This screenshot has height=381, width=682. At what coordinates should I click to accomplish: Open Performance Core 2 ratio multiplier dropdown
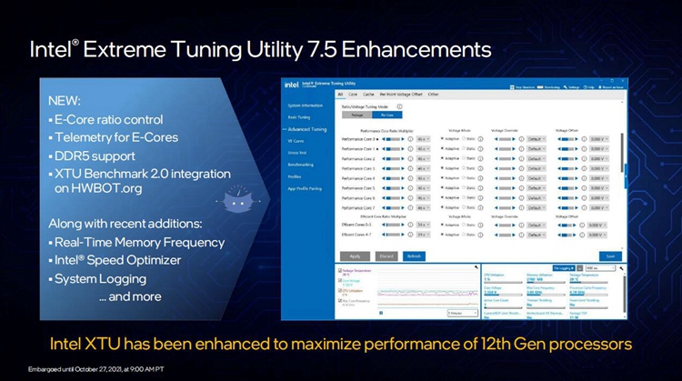pos(423,159)
